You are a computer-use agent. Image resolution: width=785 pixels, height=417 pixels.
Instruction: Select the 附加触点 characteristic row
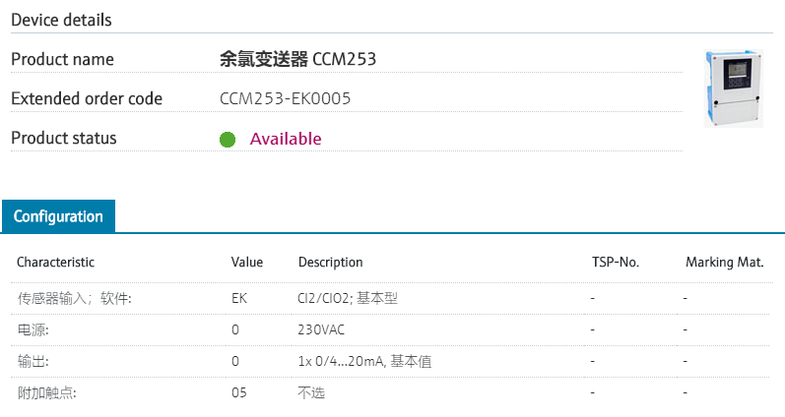pos(46,393)
